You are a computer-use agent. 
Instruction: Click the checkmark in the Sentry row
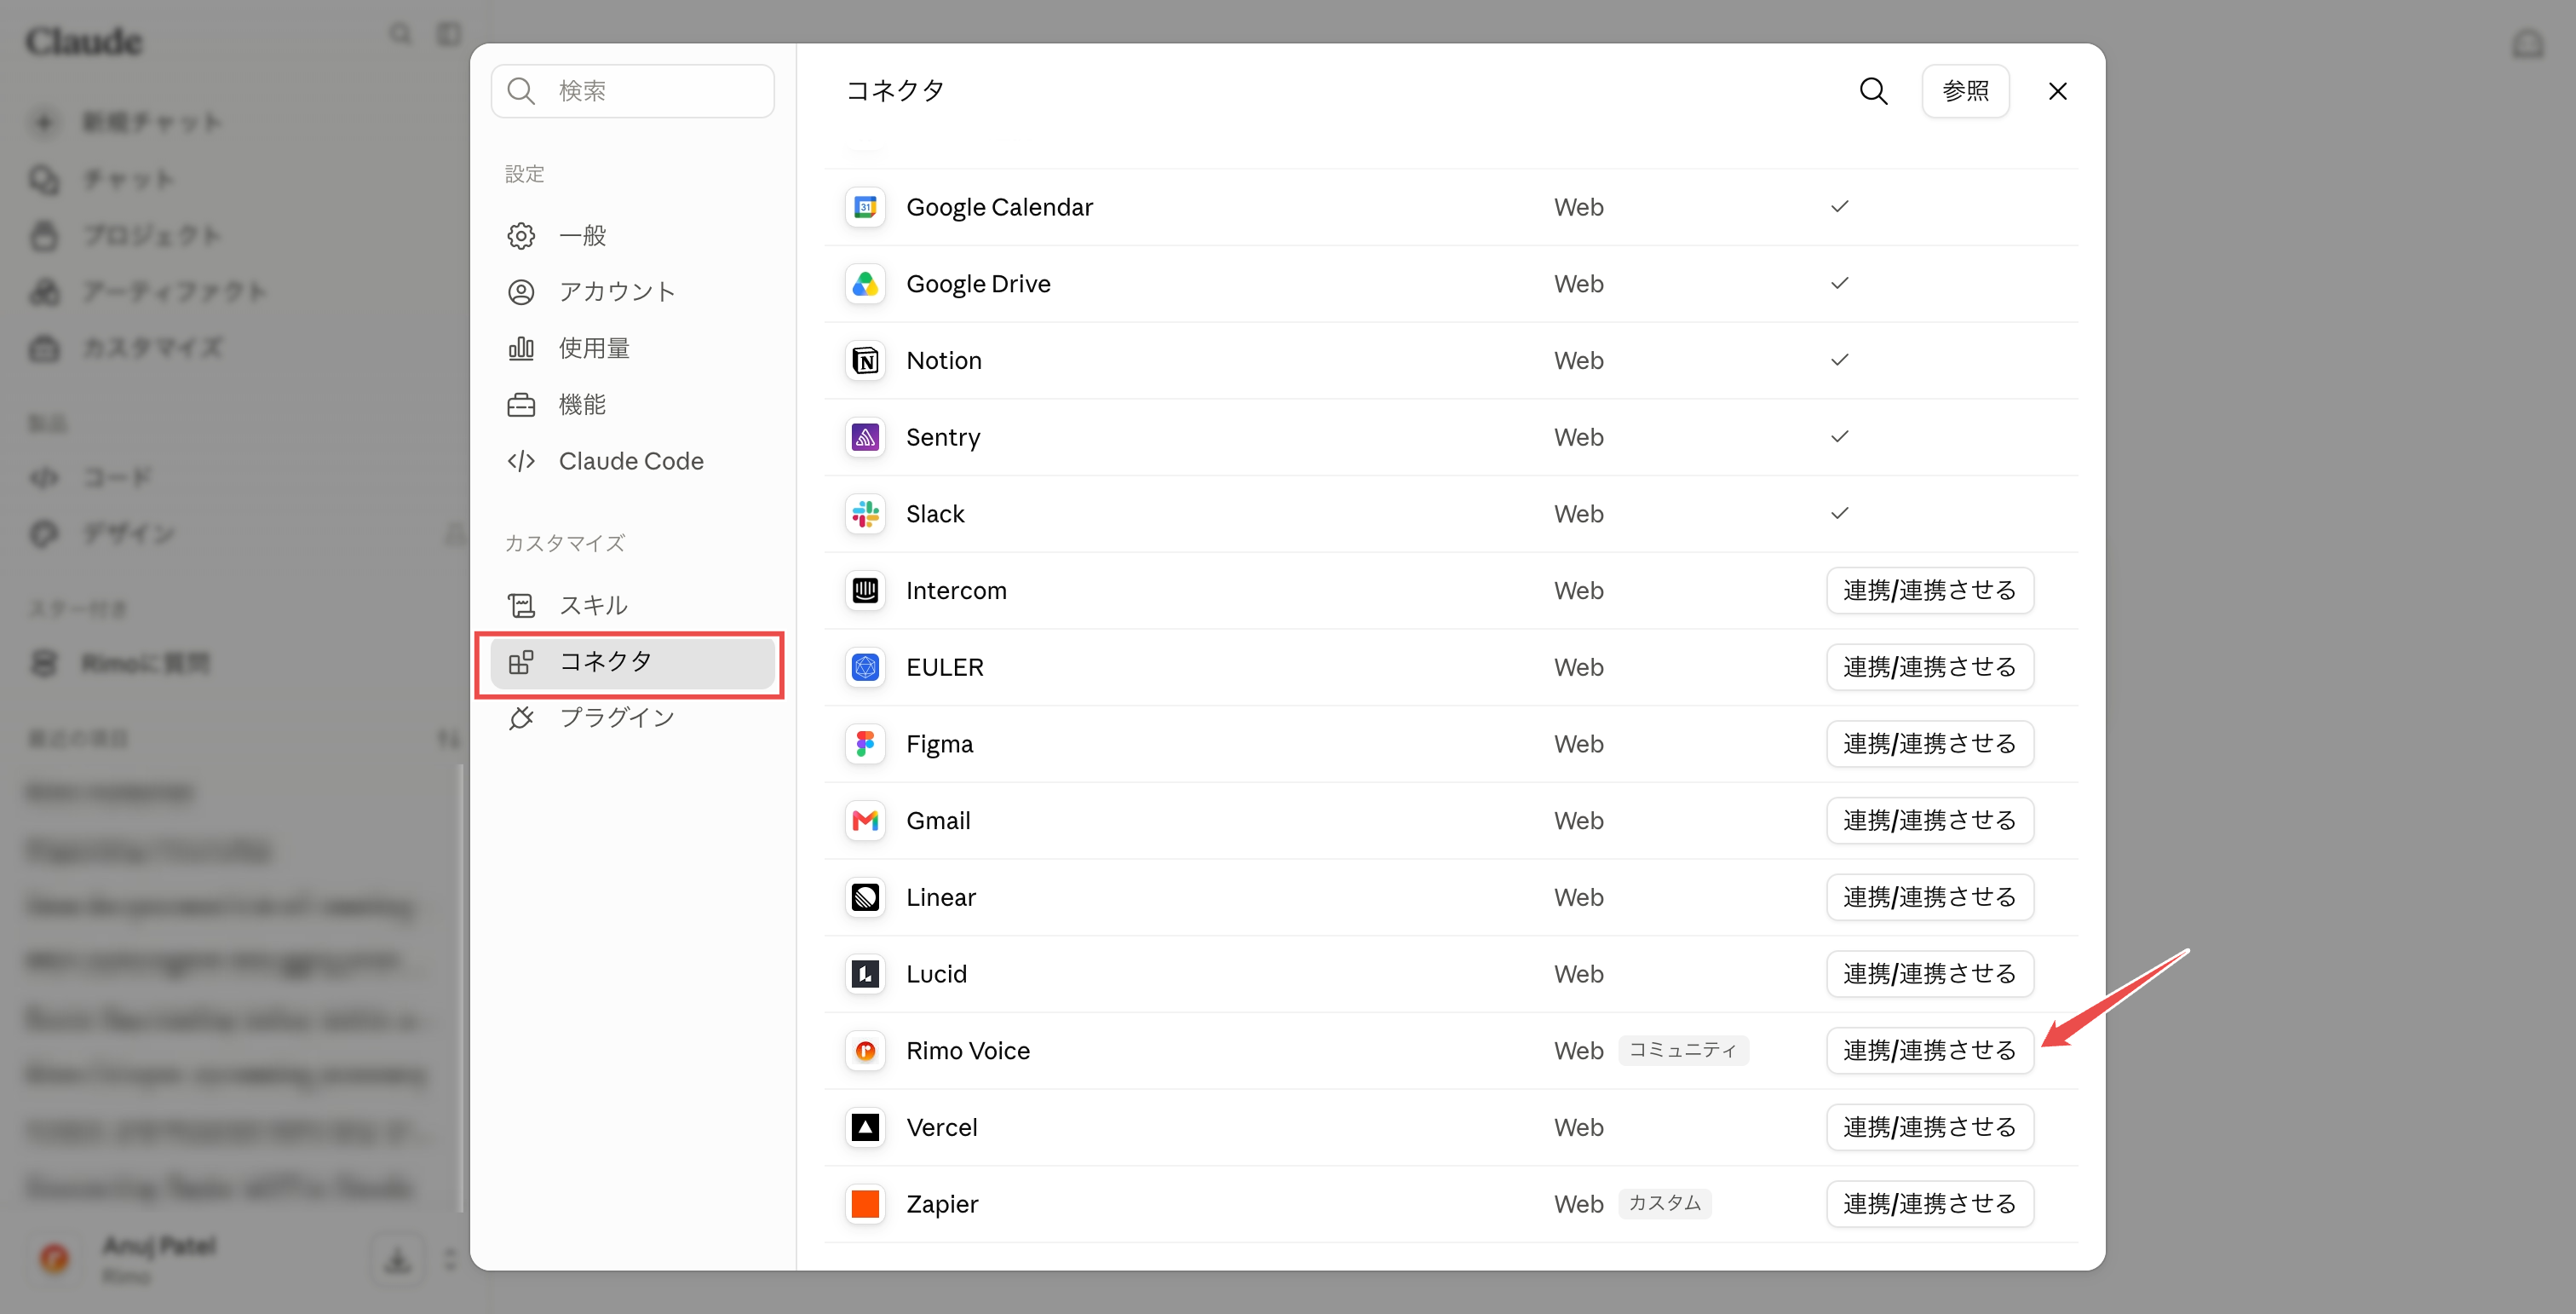coord(1839,437)
